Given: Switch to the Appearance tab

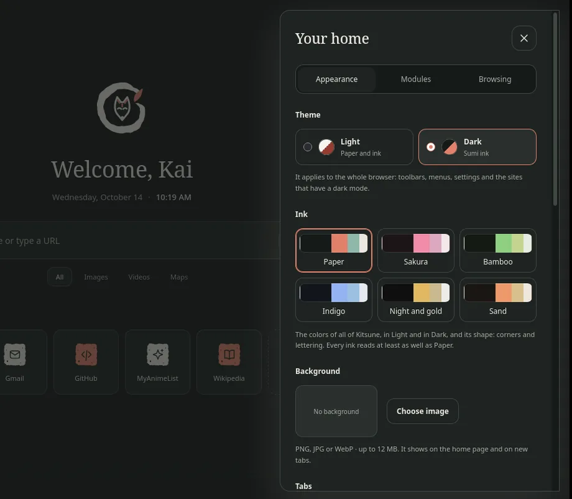Looking at the screenshot, I should 336,79.
